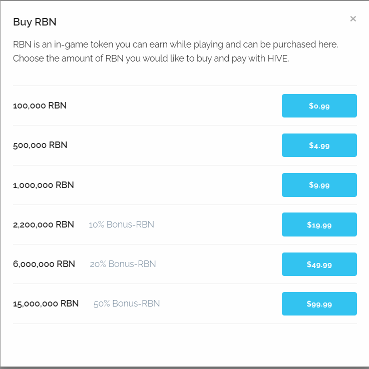Choose the $49.99 RBN package button

coord(319,264)
